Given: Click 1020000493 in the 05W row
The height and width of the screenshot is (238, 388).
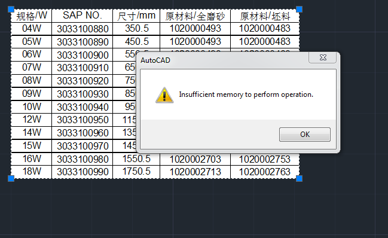Looking at the screenshot, I should tap(195, 42).
